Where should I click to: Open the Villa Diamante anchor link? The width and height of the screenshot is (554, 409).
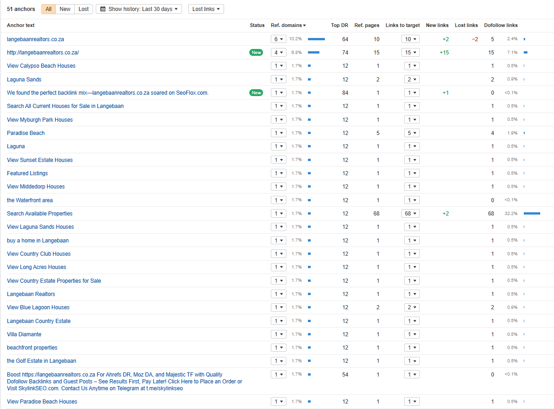24,334
